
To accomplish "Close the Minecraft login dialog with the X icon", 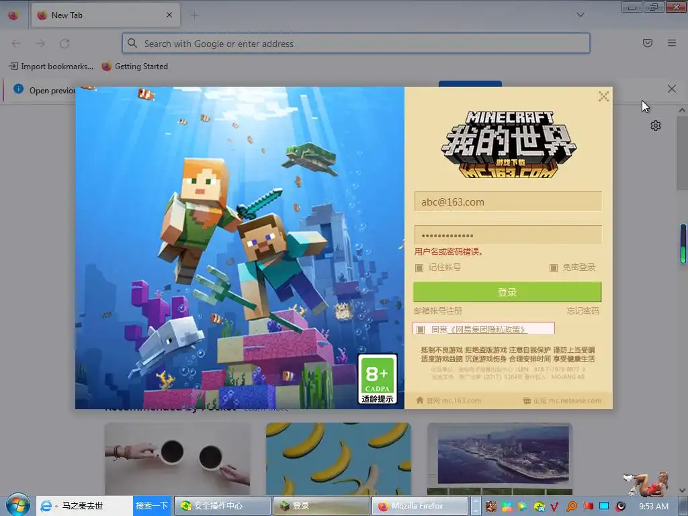I will pyautogui.click(x=603, y=97).
